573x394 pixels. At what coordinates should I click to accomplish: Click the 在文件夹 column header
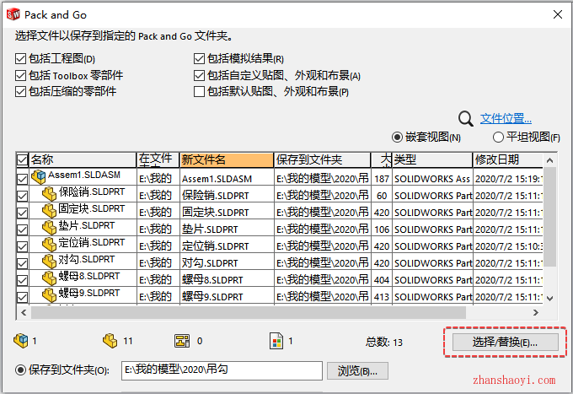(158, 159)
